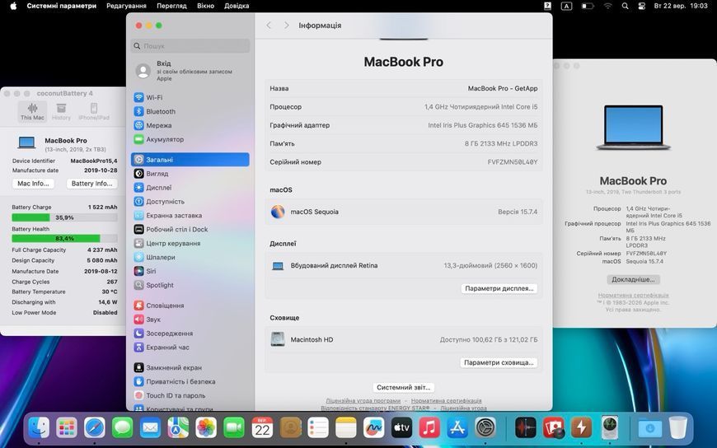
Task: Open Екранна заставка in the sidebar
Action: click(190, 215)
